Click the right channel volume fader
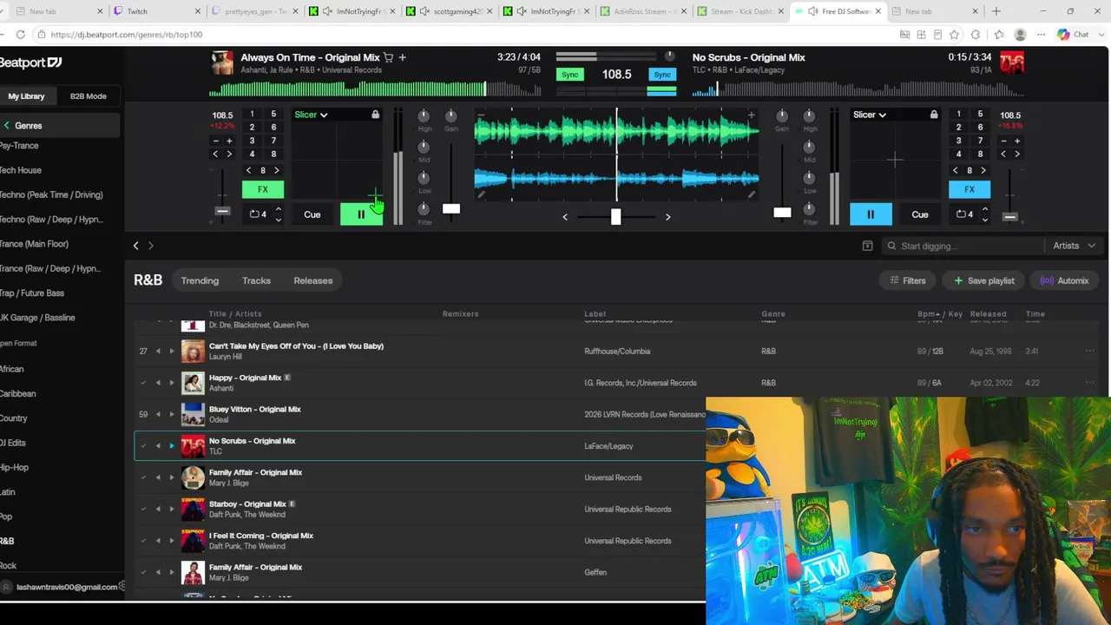The image size is (1111, 625). click(782, 213)
